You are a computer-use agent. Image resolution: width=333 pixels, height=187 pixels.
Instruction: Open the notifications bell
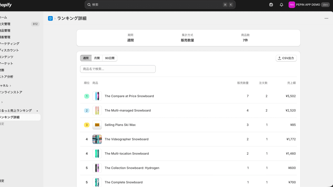[281, 5]
